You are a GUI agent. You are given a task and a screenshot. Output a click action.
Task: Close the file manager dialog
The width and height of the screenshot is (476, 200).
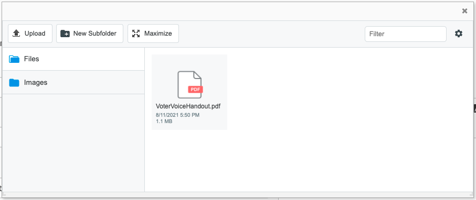[464, 11]
